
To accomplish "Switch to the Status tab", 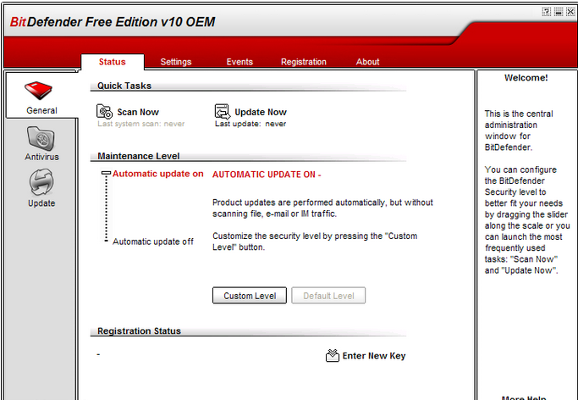I will pyautogui.click(x=112, y=62).
